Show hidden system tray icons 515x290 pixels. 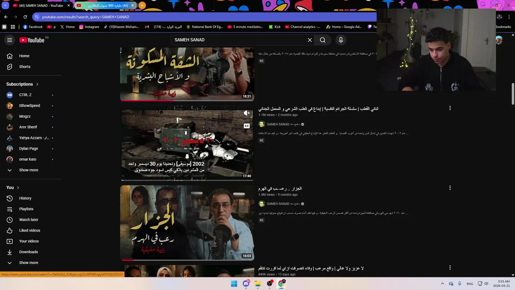click(442, 284)
